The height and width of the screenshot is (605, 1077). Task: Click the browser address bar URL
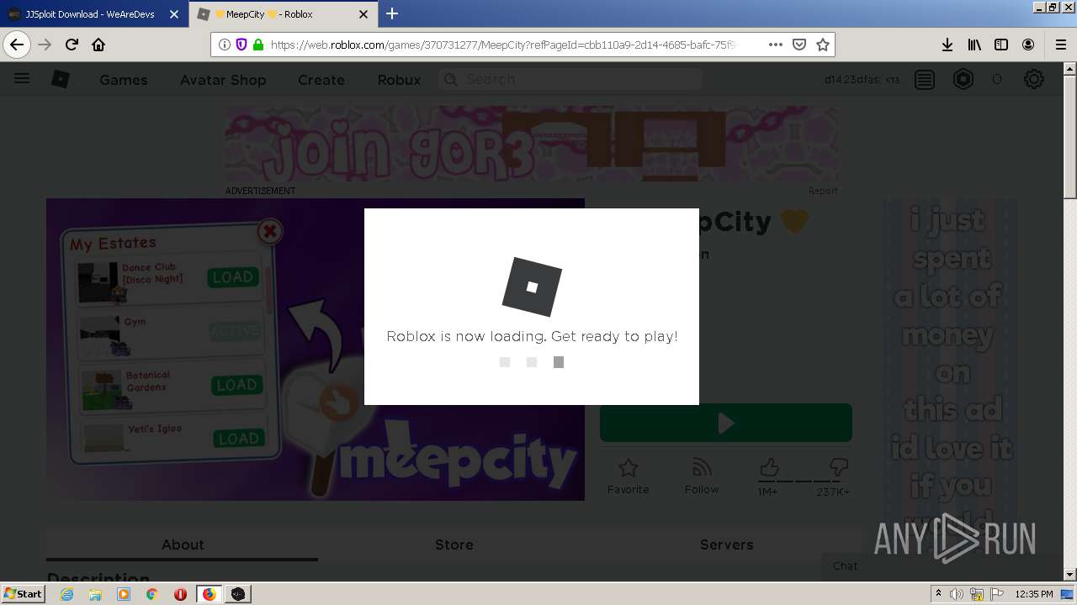pyautogui.click(x=502, y=45)
